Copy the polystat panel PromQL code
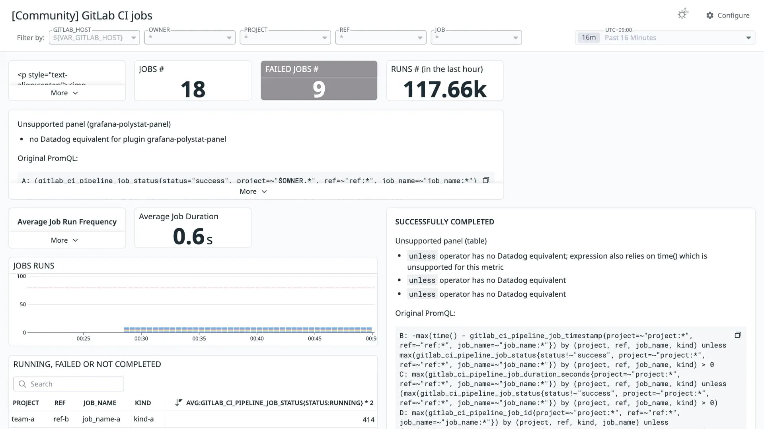This screenshot has height=429, width=764. click(486, 180)
